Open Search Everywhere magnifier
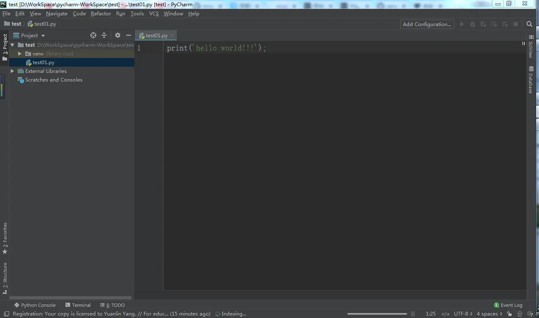539x318 pixels. 529,24
